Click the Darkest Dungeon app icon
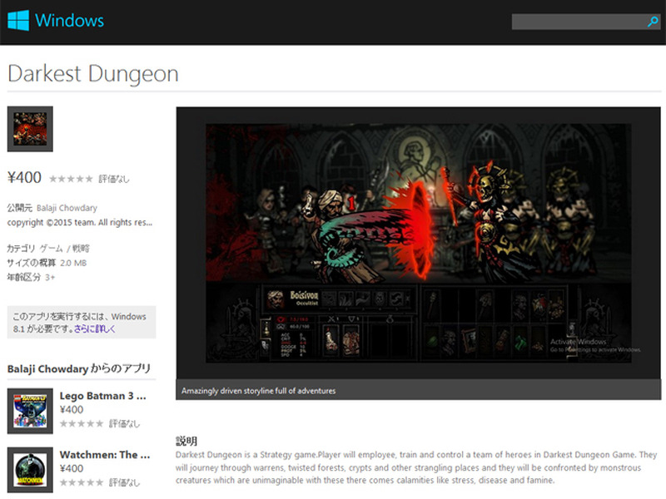Viewport: 666px width, 499px height. pos(30,129)
